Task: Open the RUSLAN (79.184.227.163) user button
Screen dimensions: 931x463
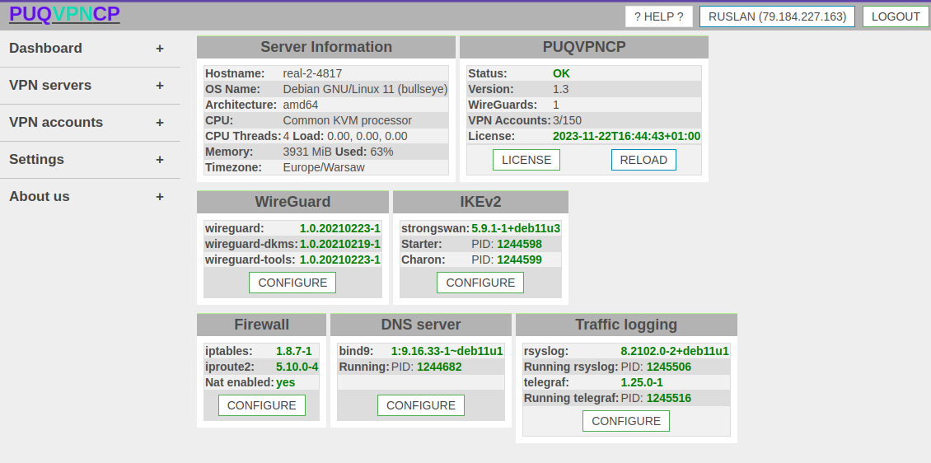Action: tap(777, 16)
